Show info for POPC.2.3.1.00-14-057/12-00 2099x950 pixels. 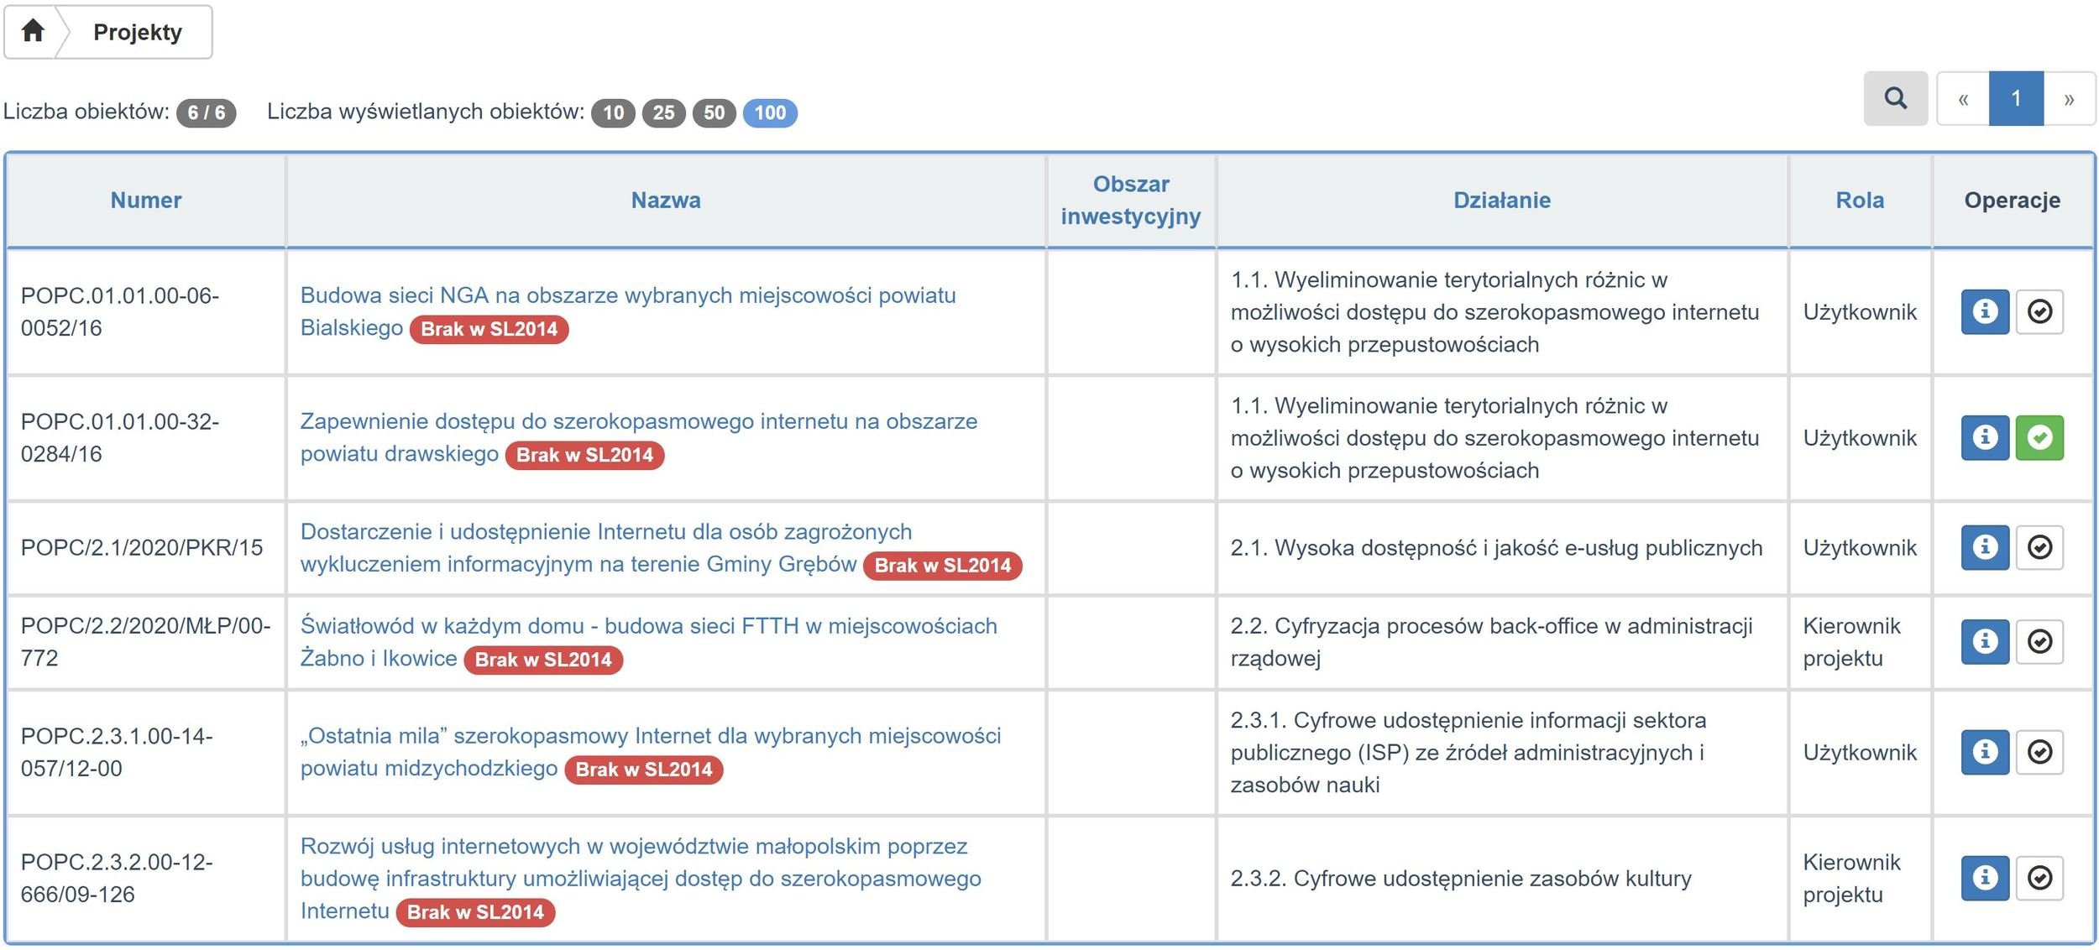click(x=1984, y=751)
